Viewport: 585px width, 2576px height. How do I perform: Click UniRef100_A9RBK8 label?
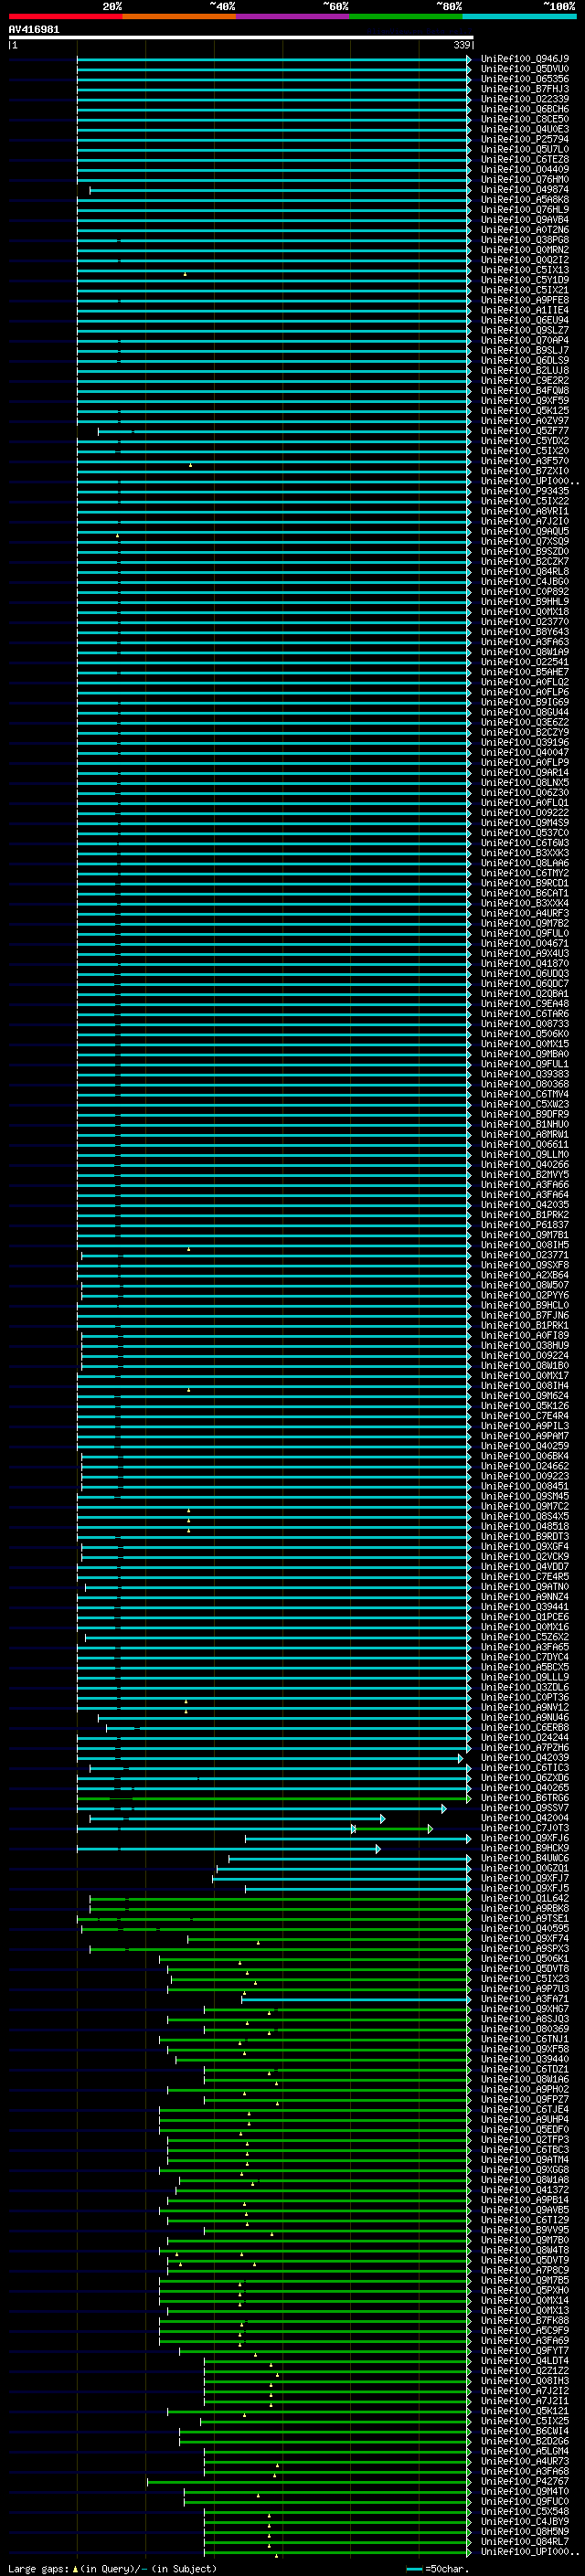coord(525,1908)
